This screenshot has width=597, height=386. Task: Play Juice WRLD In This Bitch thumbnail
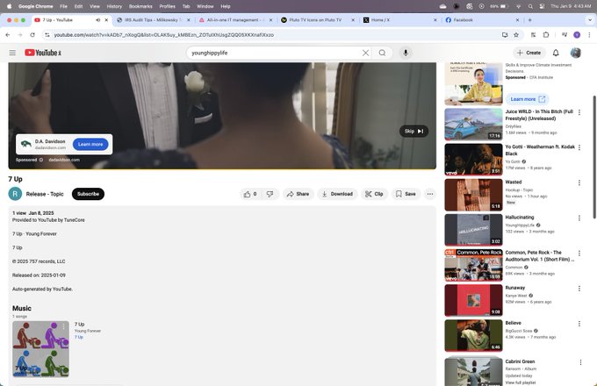[x=473, y=125]
